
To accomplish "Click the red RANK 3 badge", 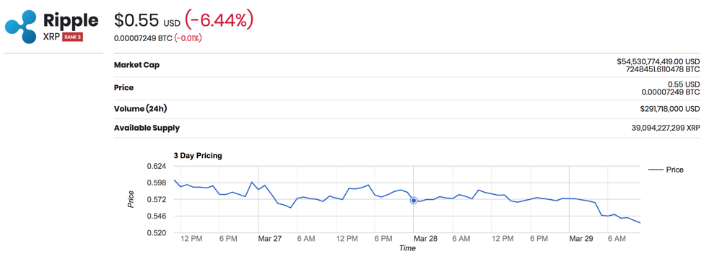I will click(x=72, y=37).
